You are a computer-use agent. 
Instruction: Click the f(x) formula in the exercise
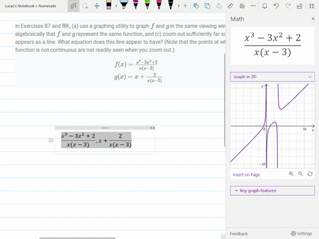click(136, 65)
